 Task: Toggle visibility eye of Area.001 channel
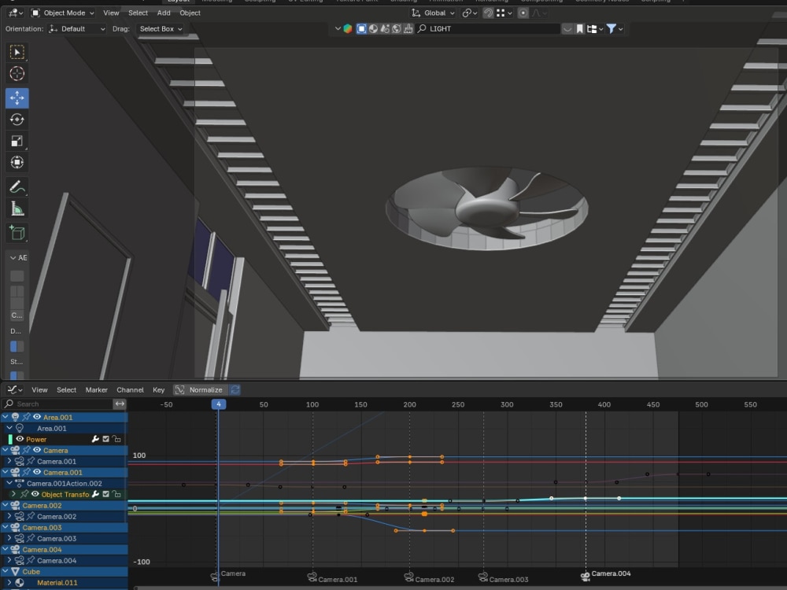pyautogui.click(x=37, y=417)
